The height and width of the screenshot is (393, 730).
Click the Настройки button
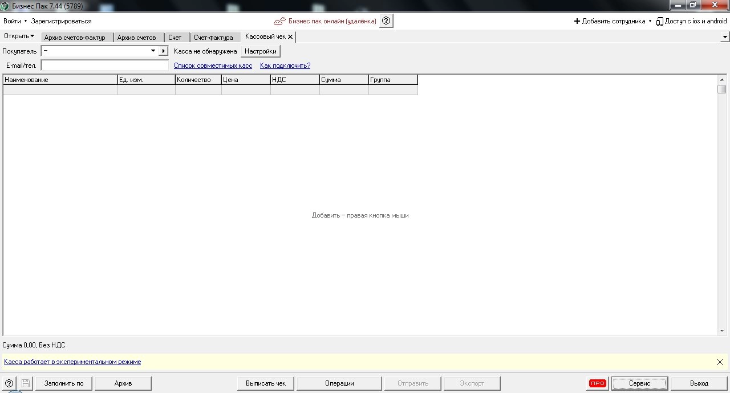[261, 51]
